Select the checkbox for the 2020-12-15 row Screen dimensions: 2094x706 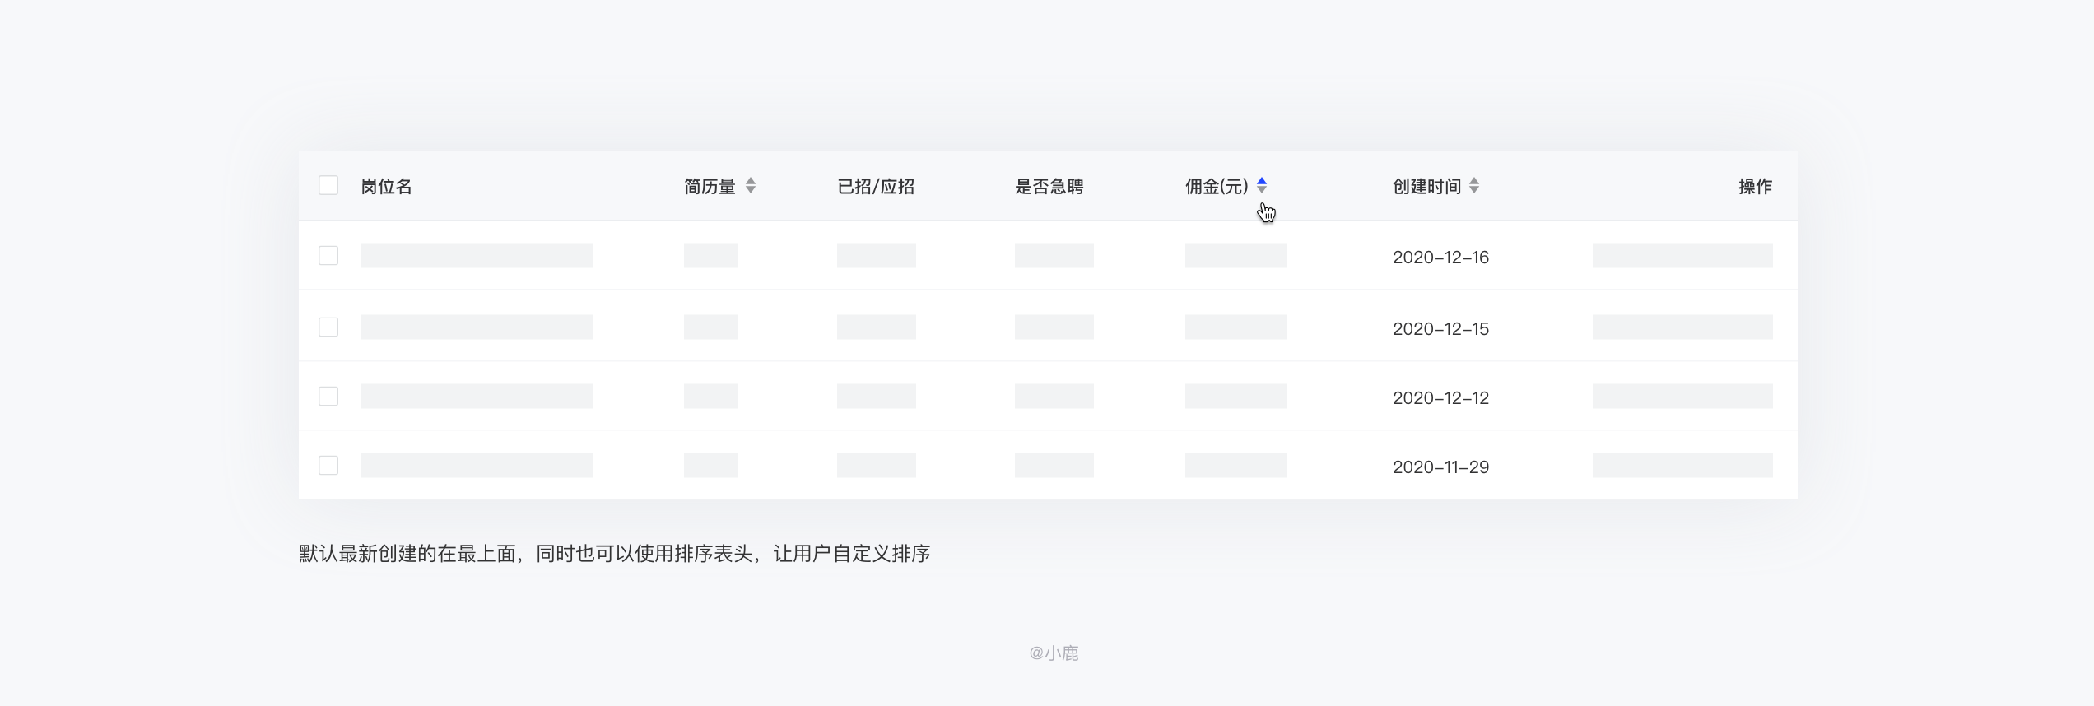[x=328, y=327]
